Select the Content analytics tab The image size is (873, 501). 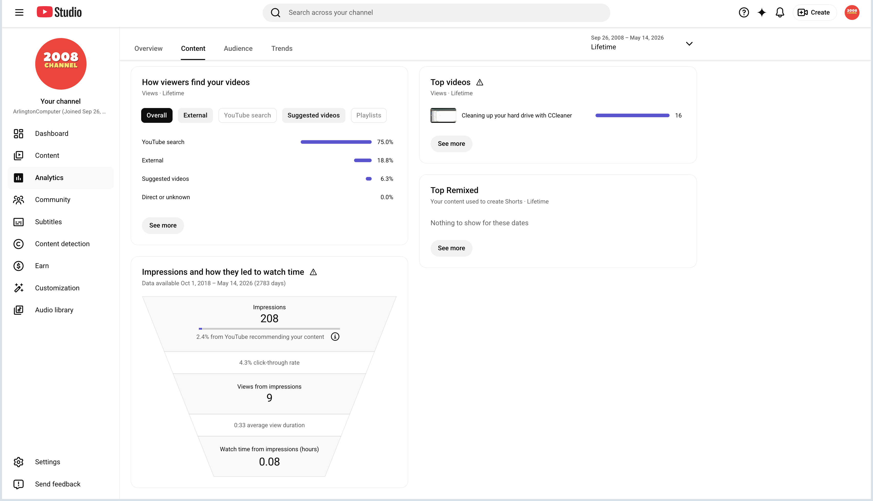tap(193, 49)
